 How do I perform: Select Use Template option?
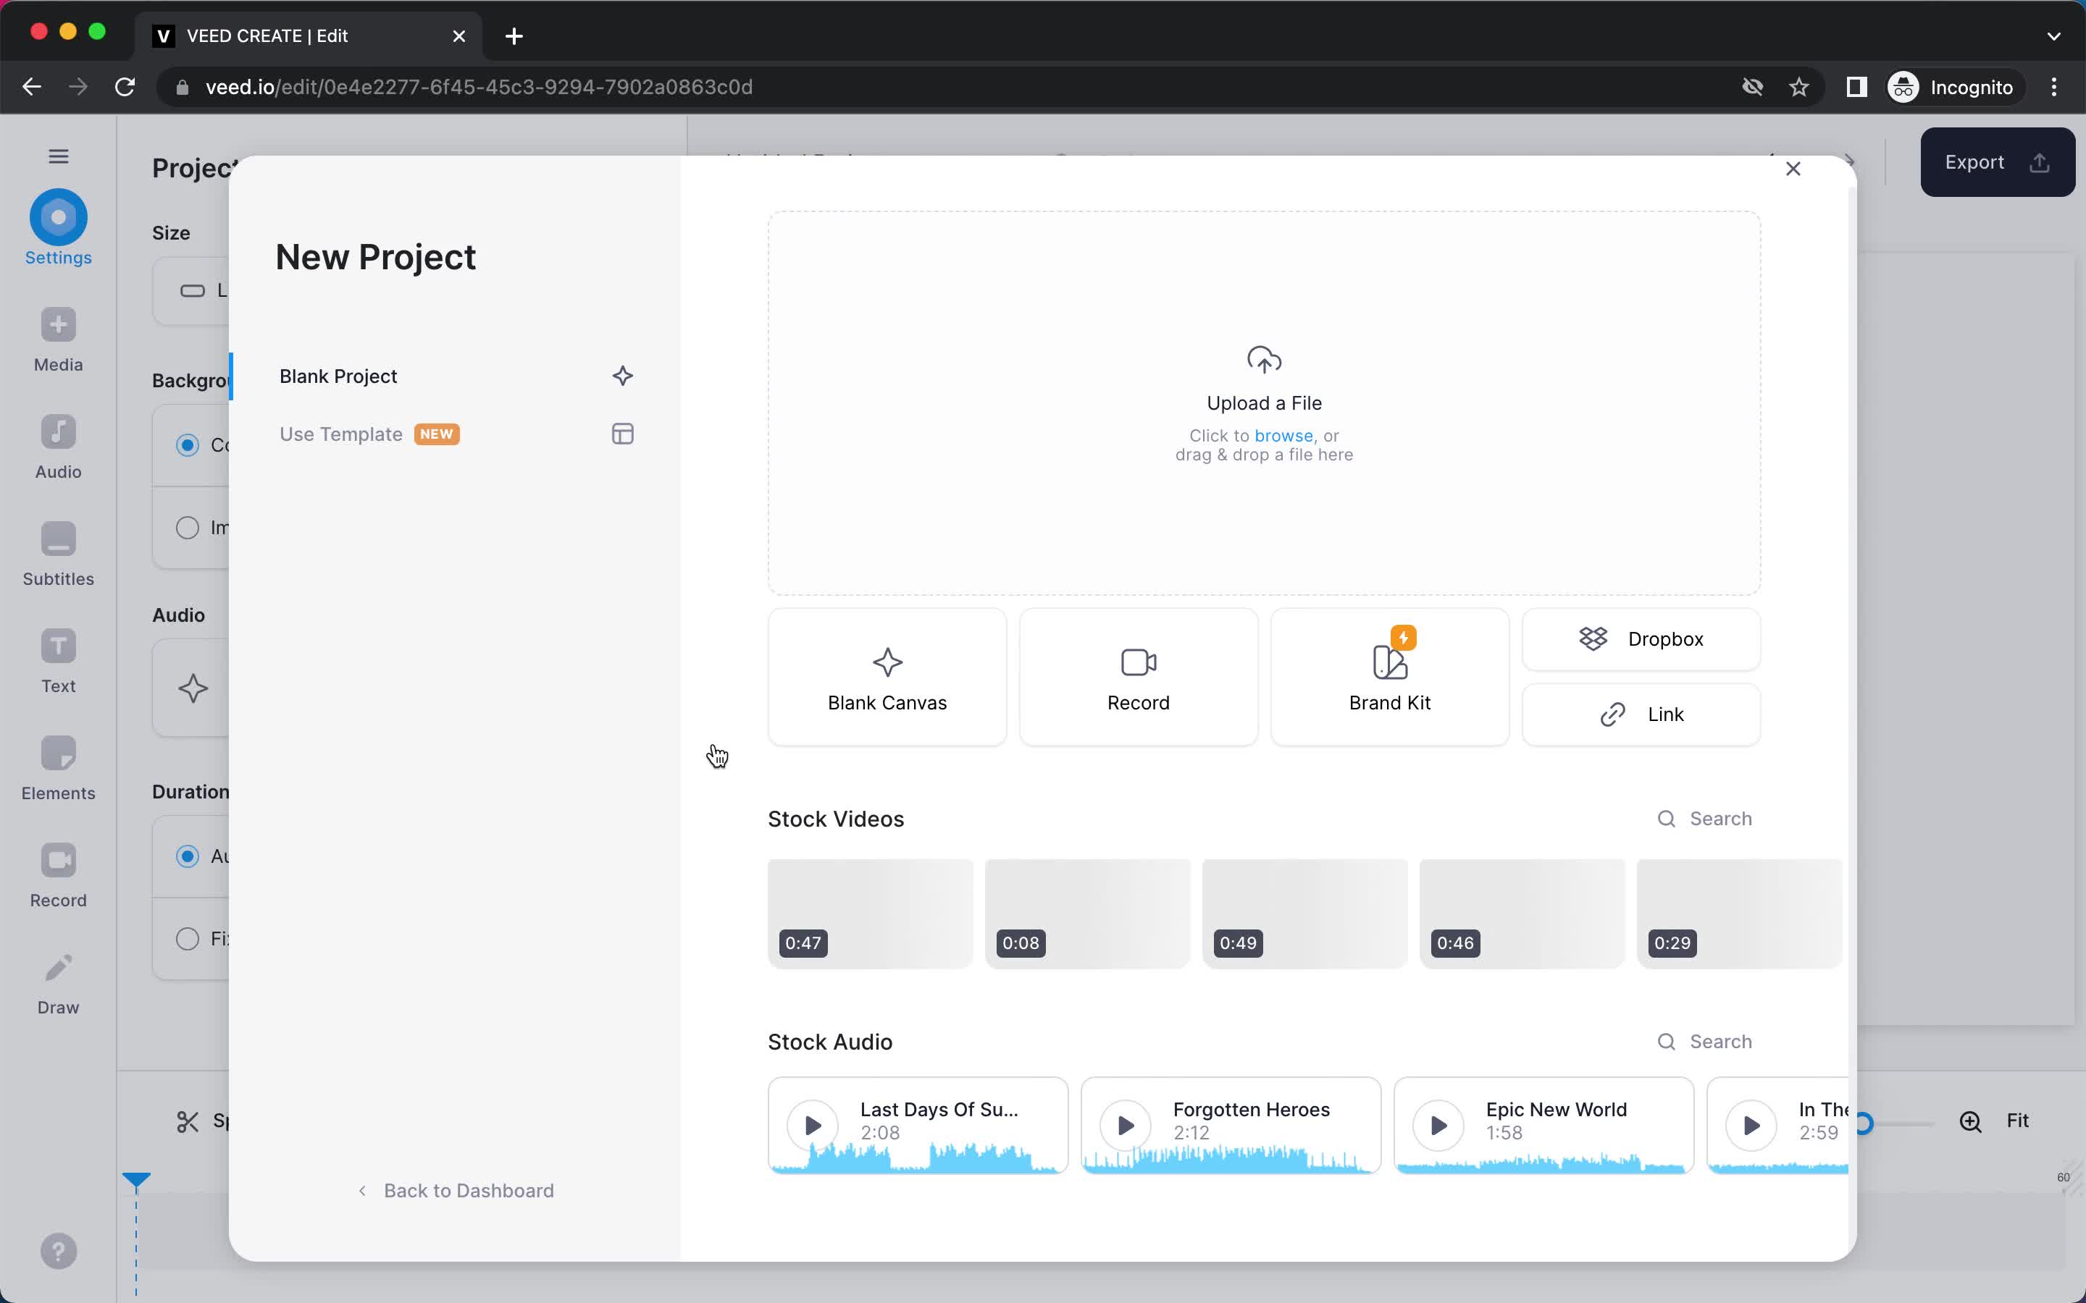point(457,434)
